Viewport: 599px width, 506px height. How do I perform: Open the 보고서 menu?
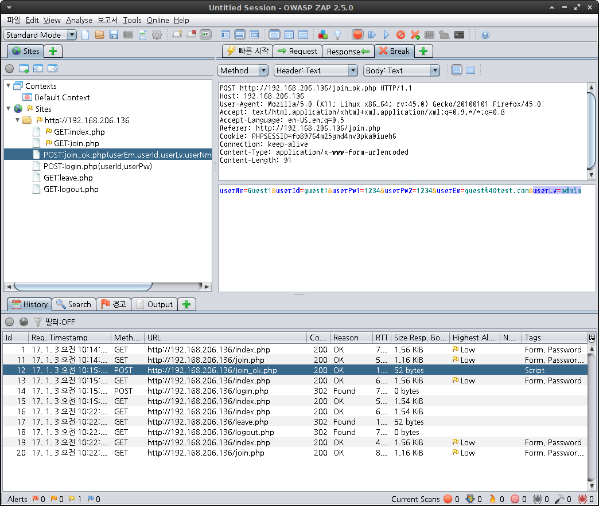click(107, 20)
